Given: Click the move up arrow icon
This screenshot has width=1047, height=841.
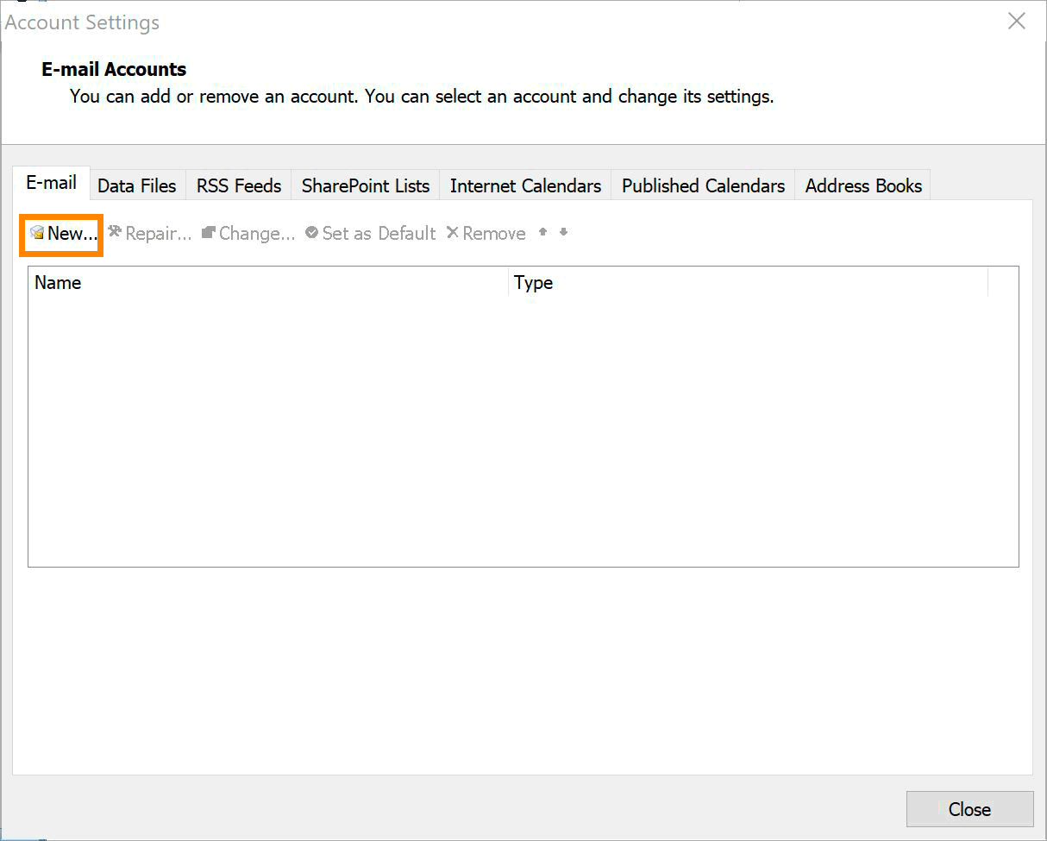Looking at the screenshot, I should click(x=542, y=232).
